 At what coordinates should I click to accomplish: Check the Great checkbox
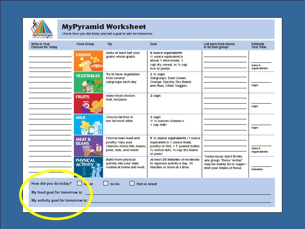click(x=79, y=183)
